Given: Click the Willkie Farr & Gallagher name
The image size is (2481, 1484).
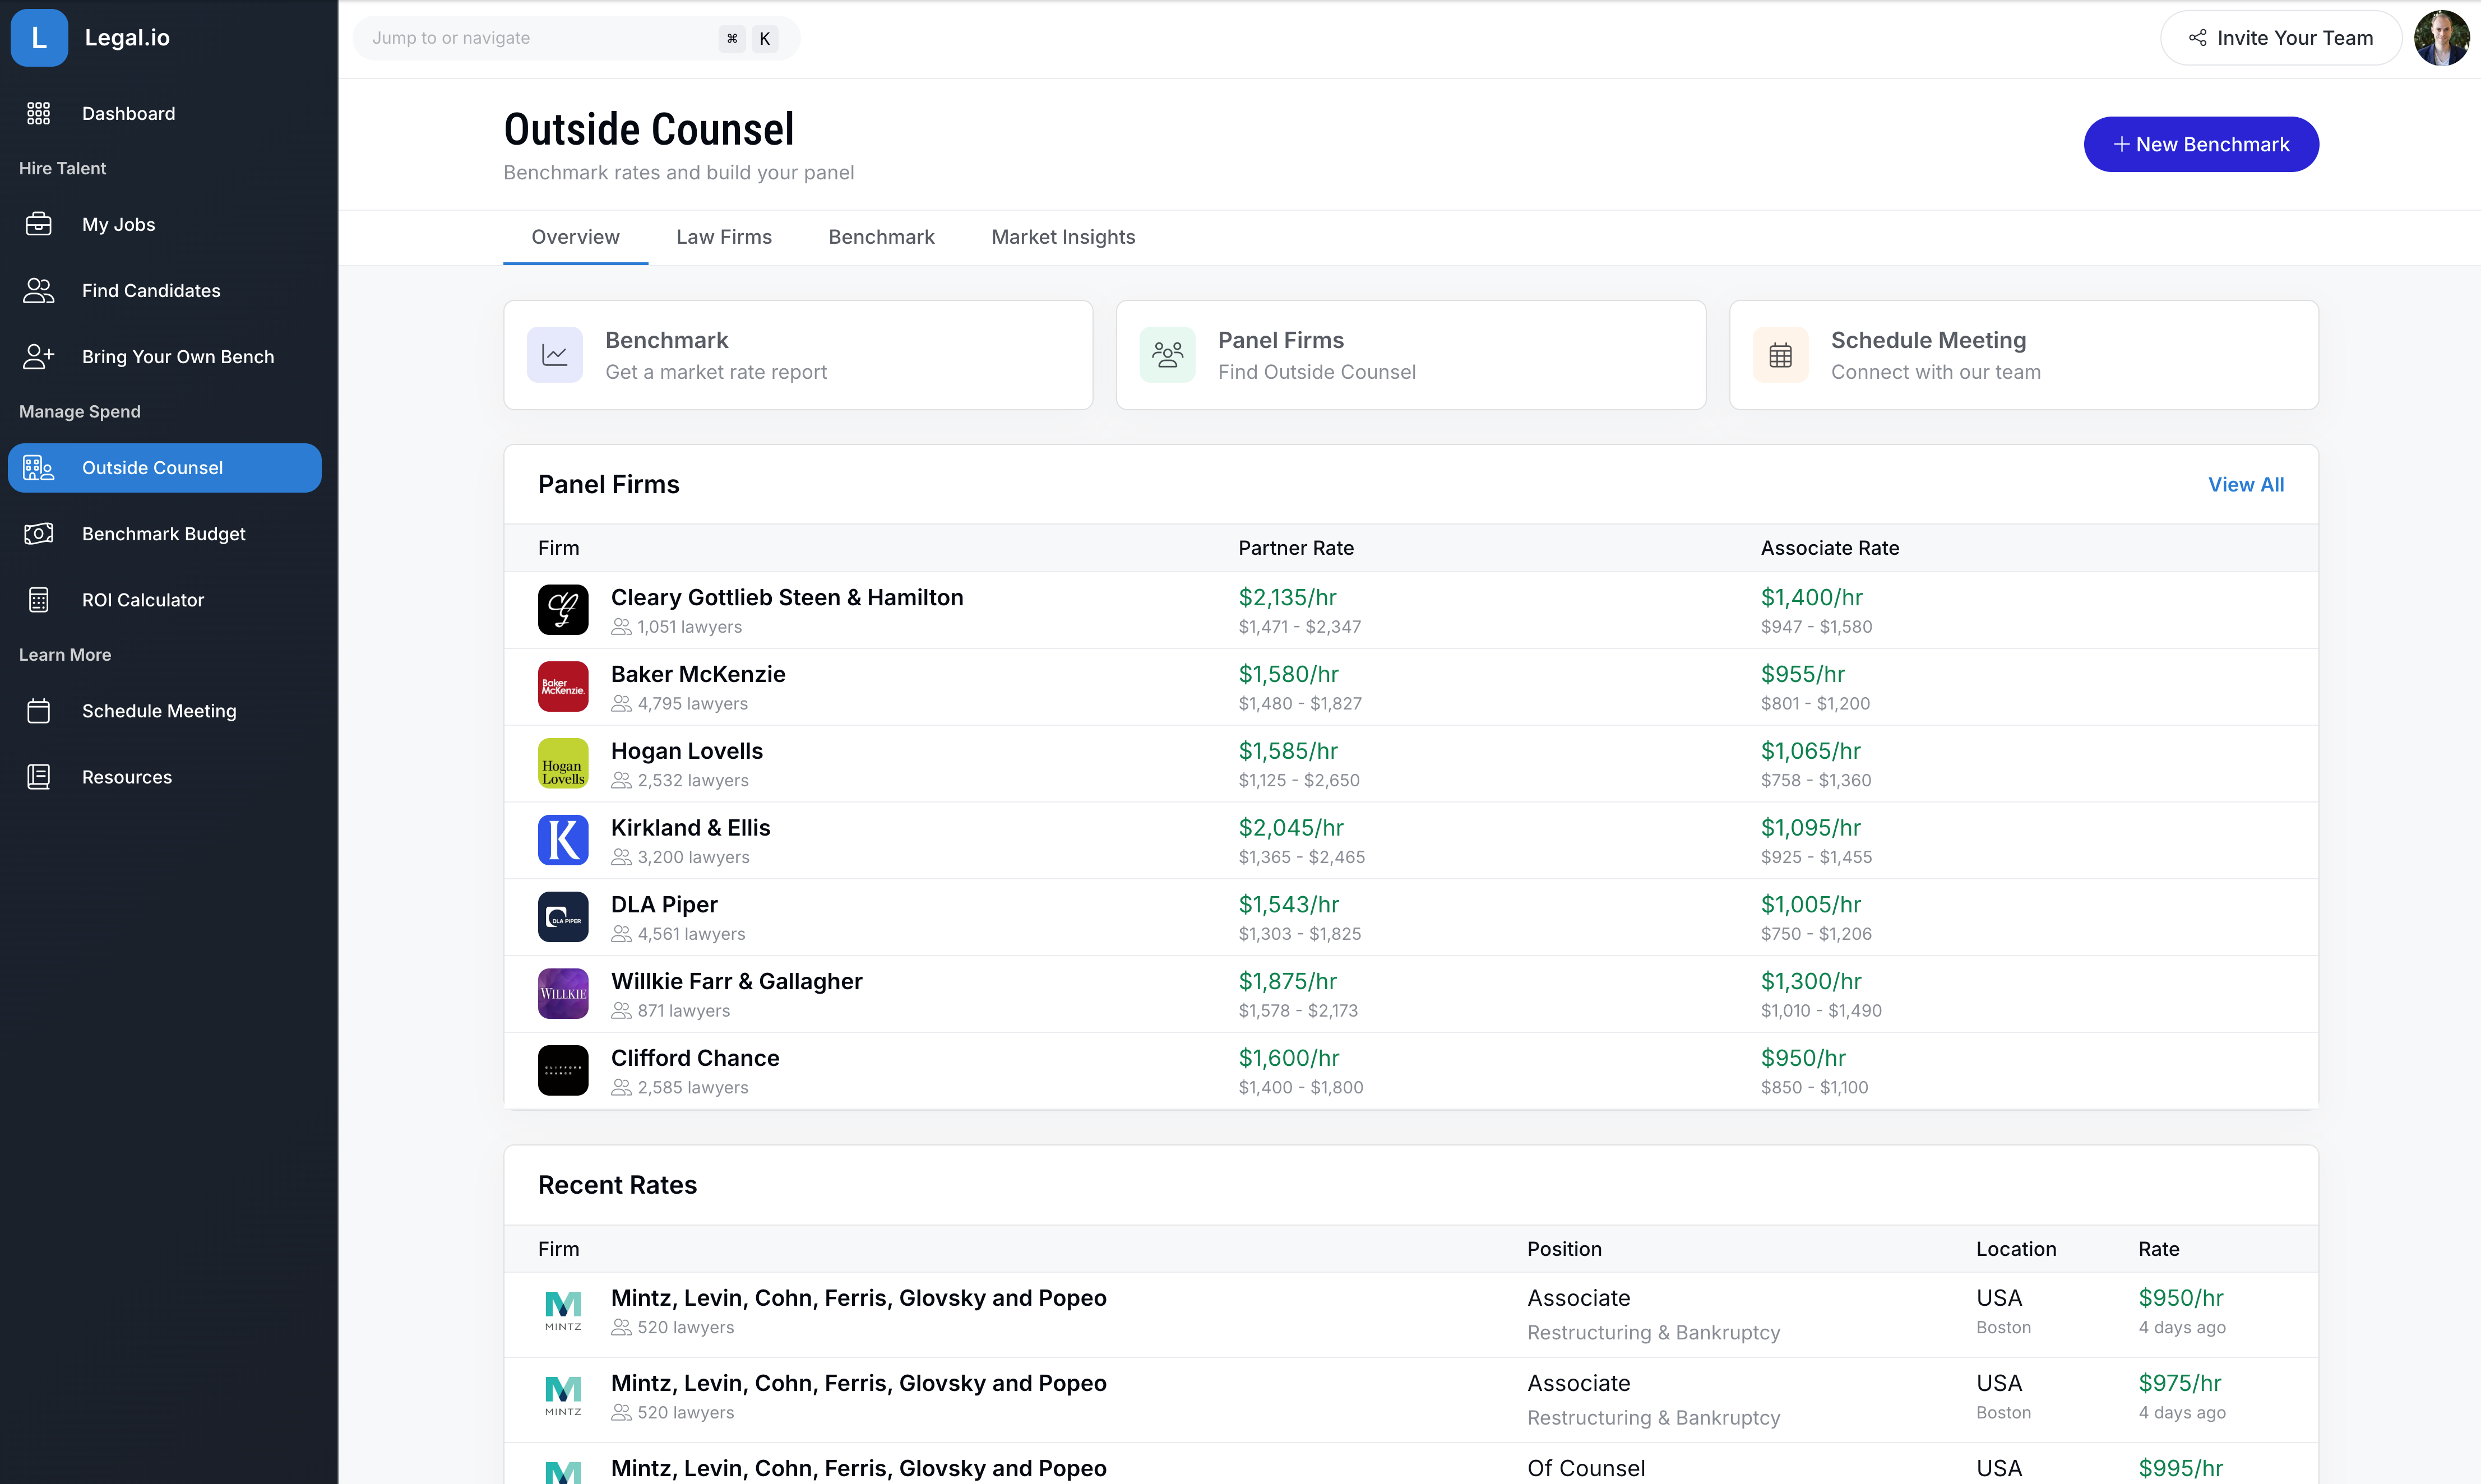Looking at the screenshot, I should pos(737,982).
